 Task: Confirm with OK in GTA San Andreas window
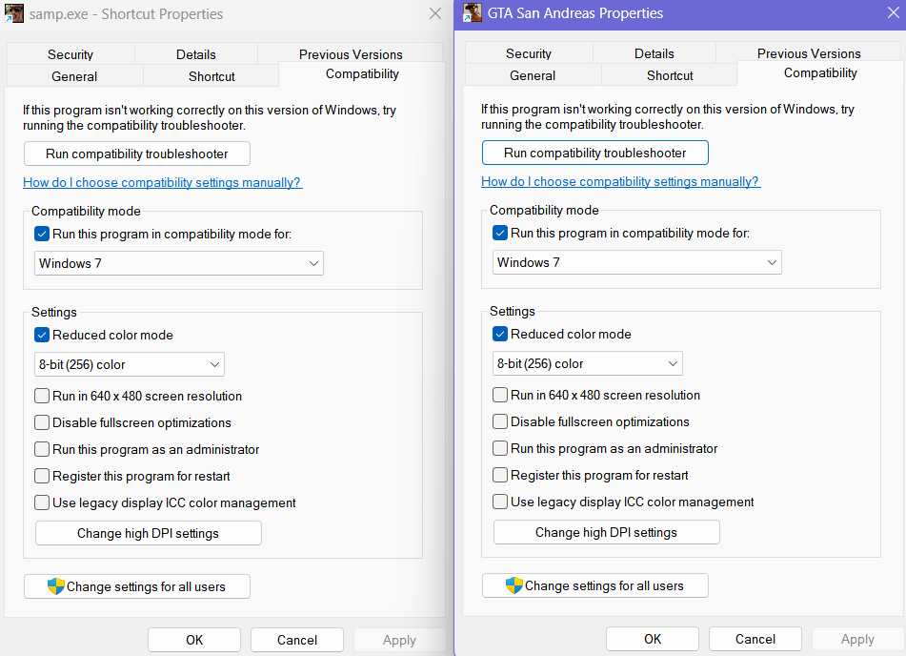tap(653, 639)
